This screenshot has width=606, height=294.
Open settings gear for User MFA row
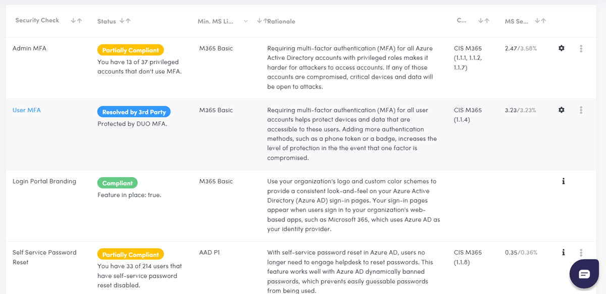click(561, 110)
